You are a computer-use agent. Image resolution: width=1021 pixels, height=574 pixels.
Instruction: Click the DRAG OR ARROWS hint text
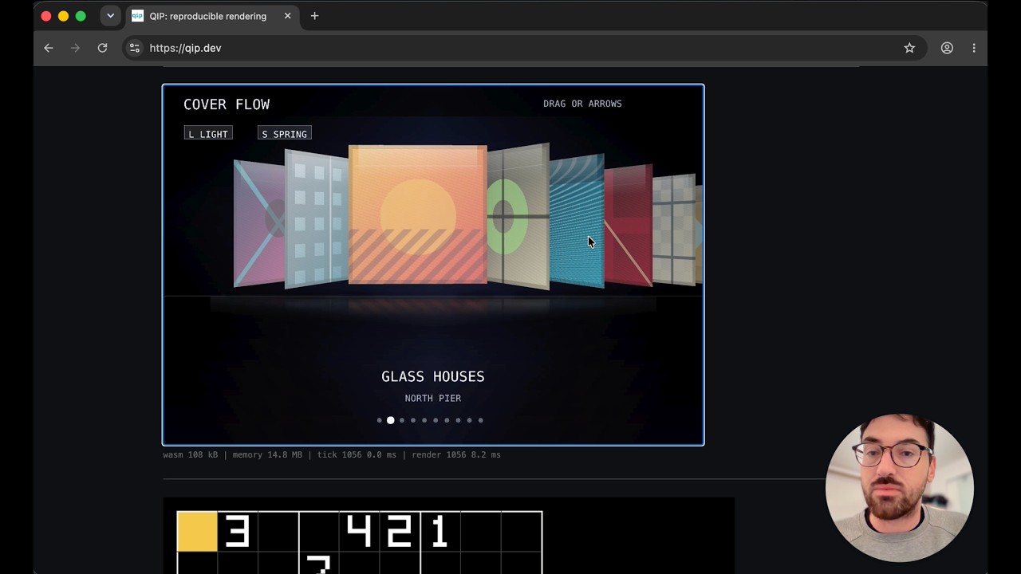pyautogui.click(x=582, y=104)
